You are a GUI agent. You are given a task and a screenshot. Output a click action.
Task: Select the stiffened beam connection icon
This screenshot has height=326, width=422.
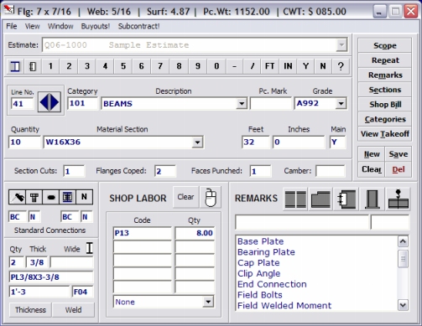click(x=67, y=198)
